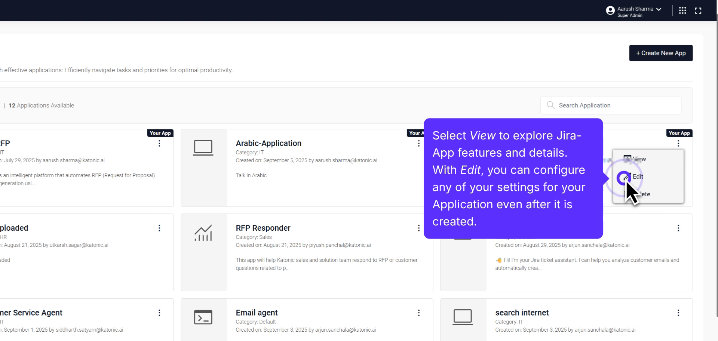
Task: Click the RFP Responder chart icon
Action: click(203, 233)
